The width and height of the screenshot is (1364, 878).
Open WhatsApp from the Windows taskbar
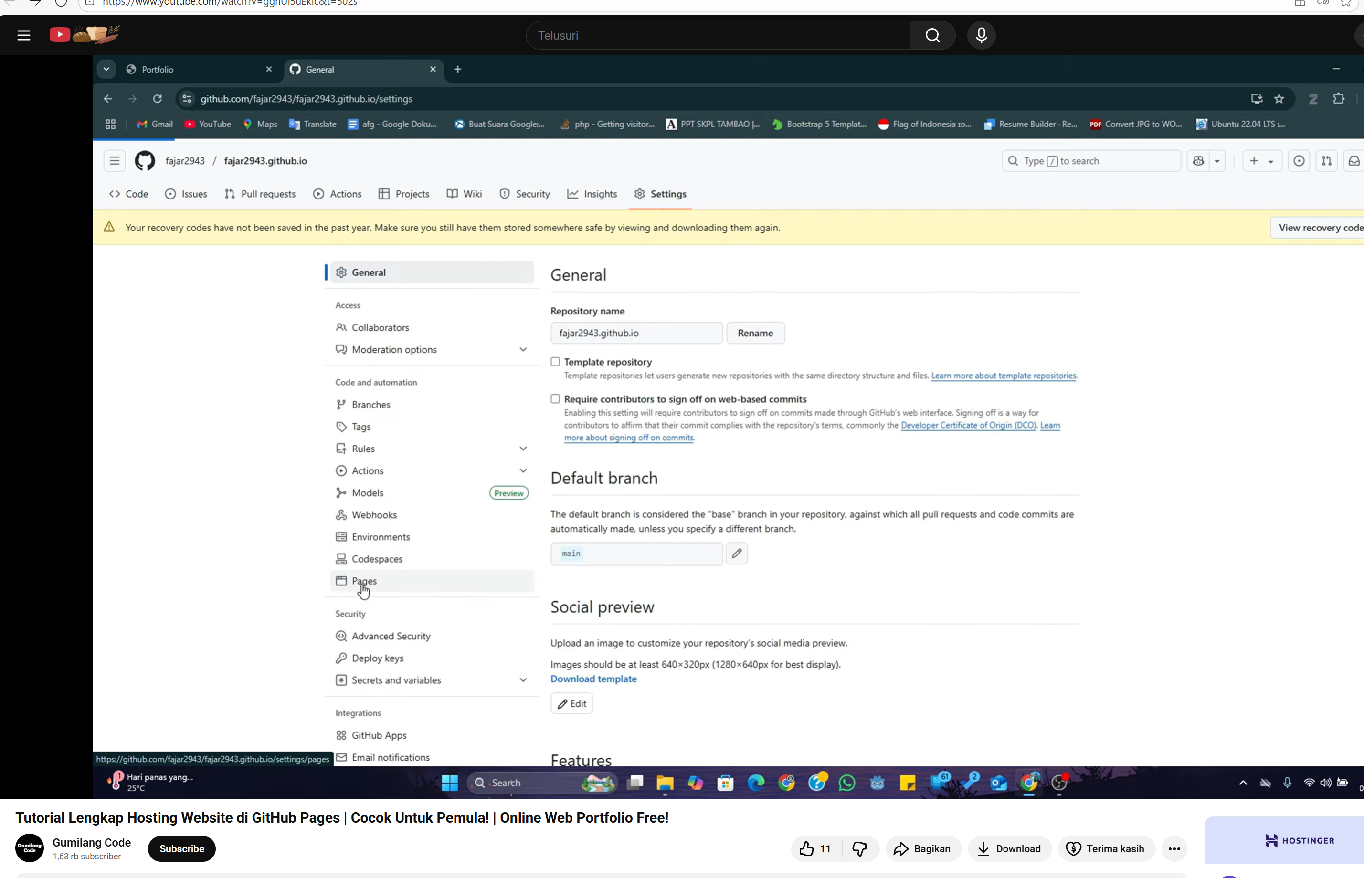click(847, 783)
